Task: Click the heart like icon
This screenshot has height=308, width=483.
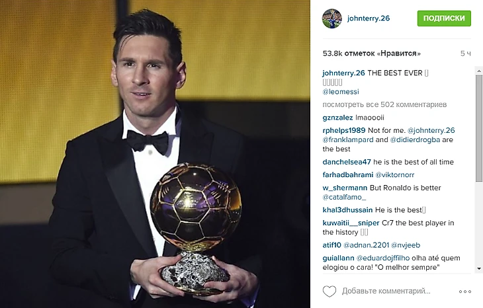Action: (329, 291)
